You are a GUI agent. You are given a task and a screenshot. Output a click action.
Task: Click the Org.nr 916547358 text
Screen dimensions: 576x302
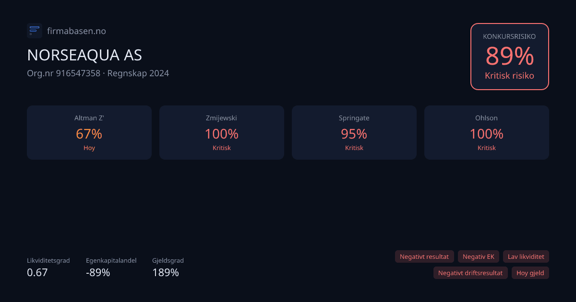(64, 73)
